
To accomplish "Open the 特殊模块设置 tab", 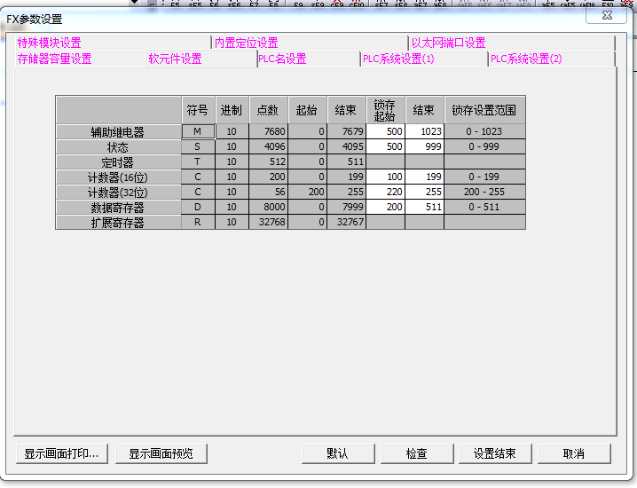I will click(49, 43).
